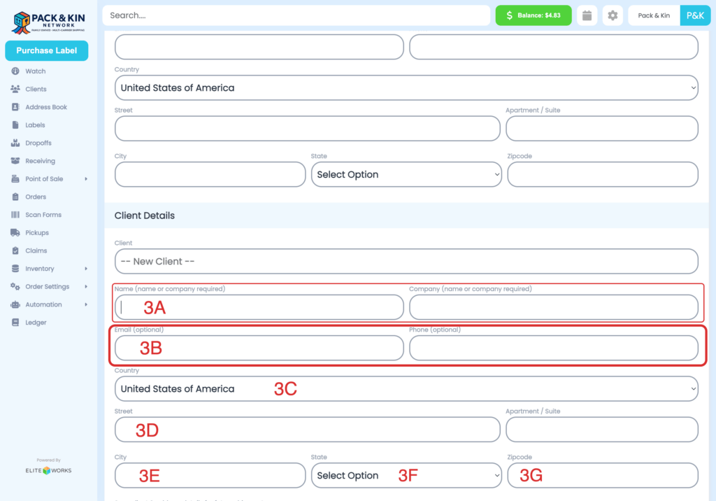
Task: Click the Ledger icon in sidebar
Action: pos(15,323)
